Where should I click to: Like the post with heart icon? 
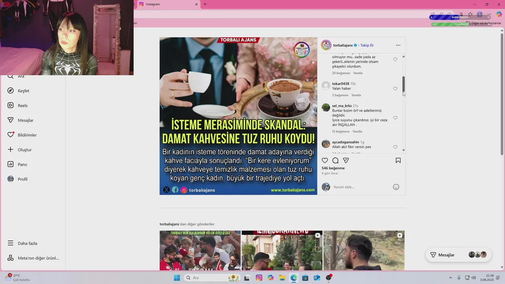325,161
